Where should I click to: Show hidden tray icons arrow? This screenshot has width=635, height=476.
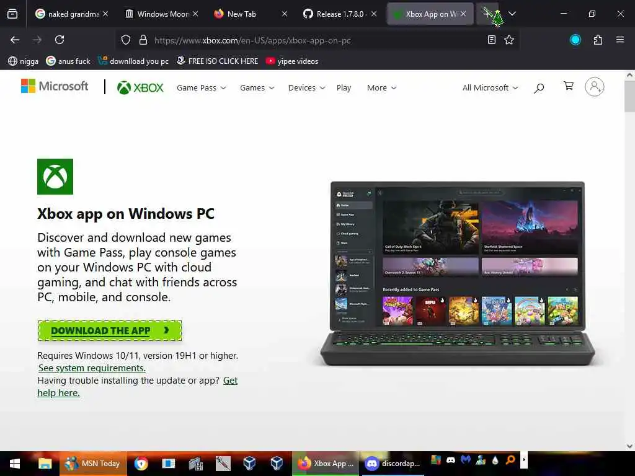tap(524, 460)
